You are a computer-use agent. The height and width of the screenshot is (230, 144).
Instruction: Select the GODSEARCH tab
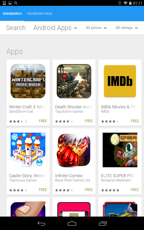pos(12,14)
